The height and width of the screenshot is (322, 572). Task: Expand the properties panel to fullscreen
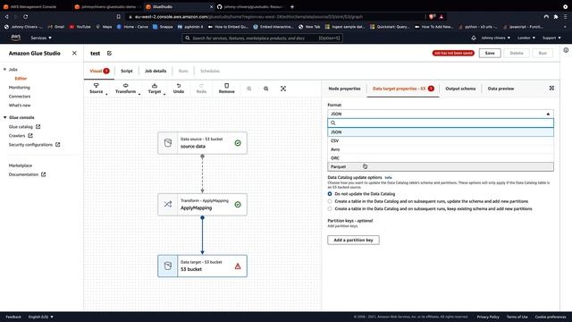(x=551, y=89)
